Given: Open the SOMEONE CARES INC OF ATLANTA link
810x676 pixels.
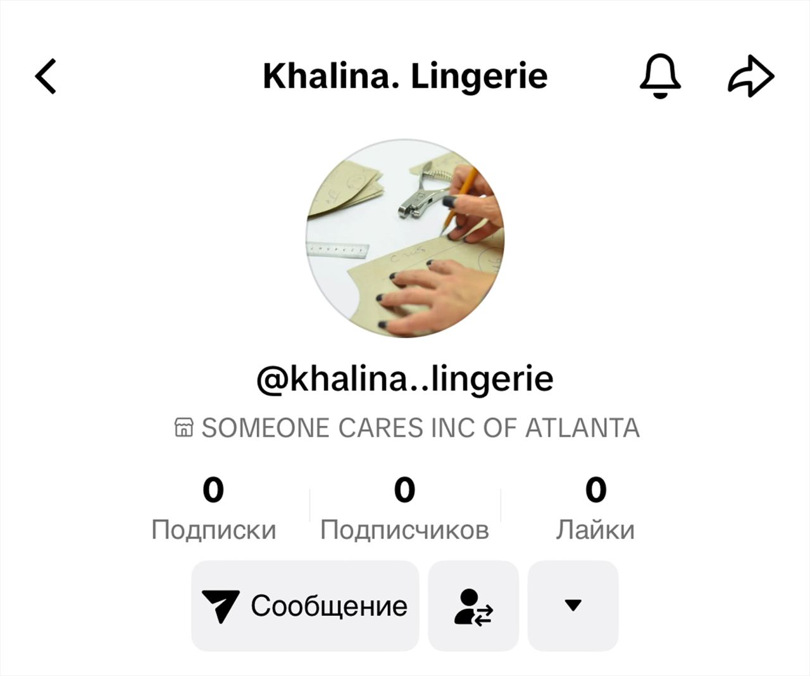Looking at the screenshot, I should pos(420,429).
